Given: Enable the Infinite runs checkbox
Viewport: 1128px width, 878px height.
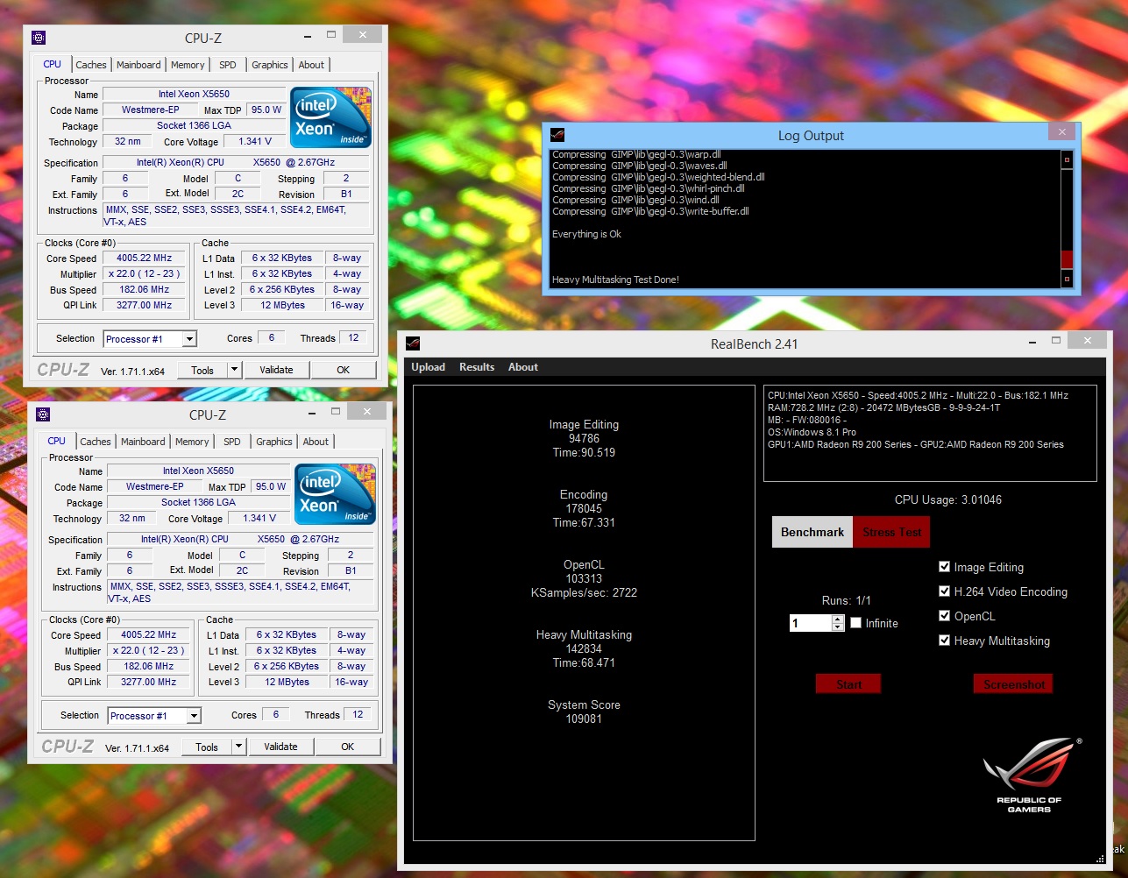Looking at the screenshot, I should pyautogui.click(x=856, y=623).
